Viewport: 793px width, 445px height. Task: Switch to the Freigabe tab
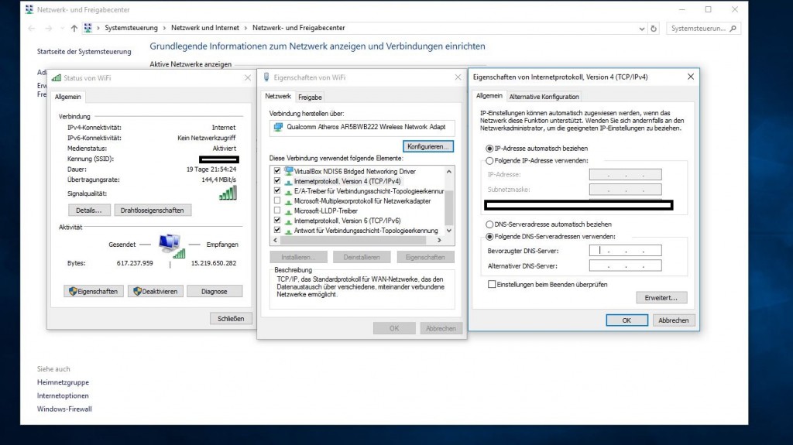[310, 97]
